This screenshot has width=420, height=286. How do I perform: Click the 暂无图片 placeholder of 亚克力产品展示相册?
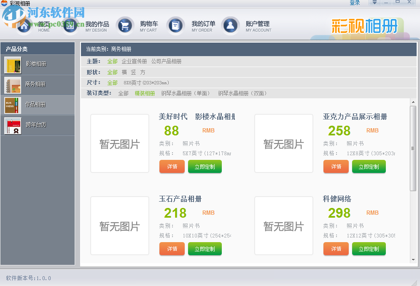click(x=283, y=144)
